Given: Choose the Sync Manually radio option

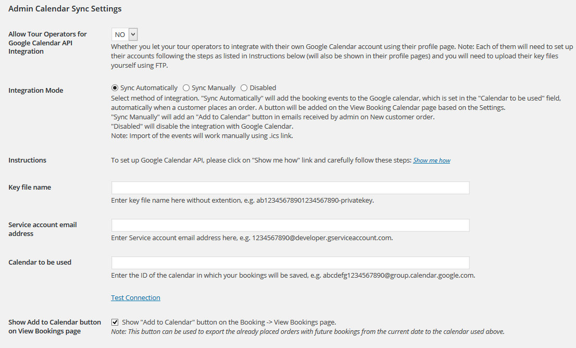Looking at the screenshot, I should [186, 88].
